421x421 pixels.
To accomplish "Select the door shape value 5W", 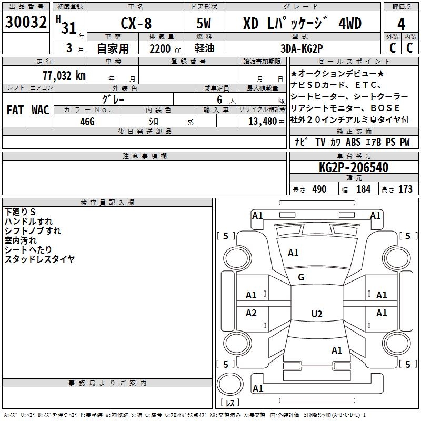I will click(x=204, y=23).
